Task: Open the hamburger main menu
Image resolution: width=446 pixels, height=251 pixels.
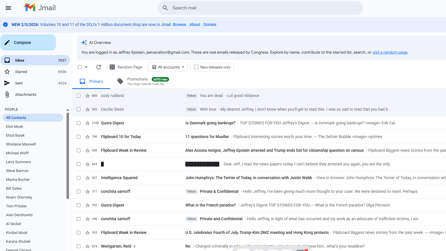Action: pos(8,8)
